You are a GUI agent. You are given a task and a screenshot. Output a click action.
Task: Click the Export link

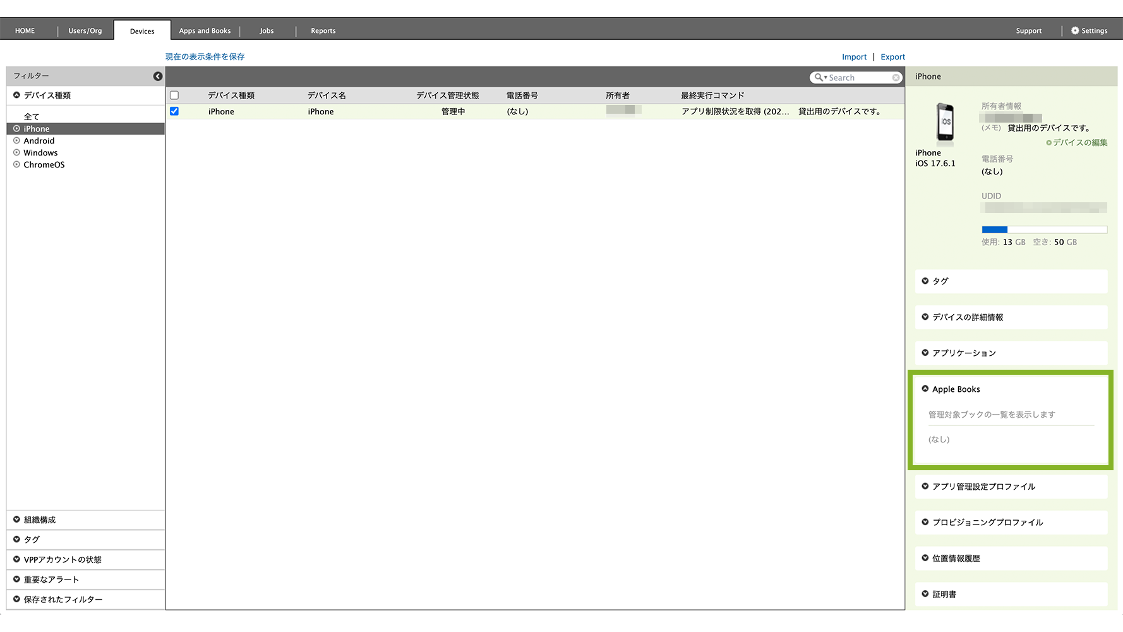[x=892, y=57]
